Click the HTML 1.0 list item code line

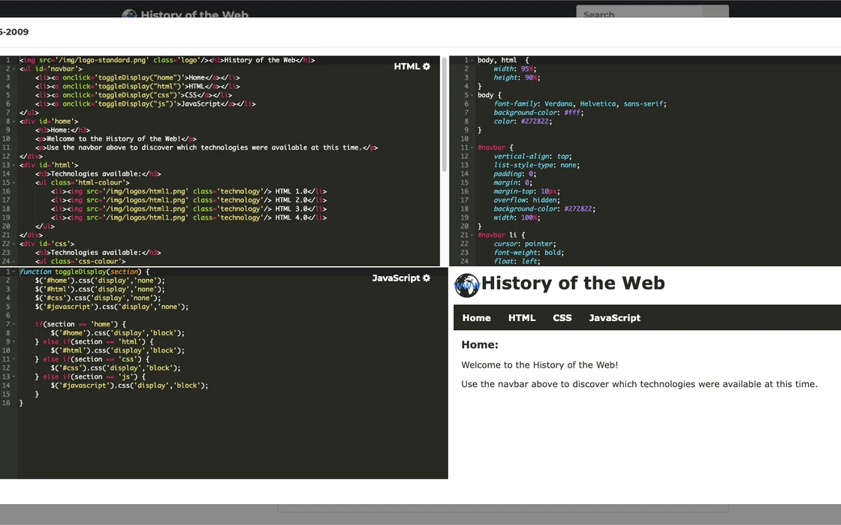[188, 191]
